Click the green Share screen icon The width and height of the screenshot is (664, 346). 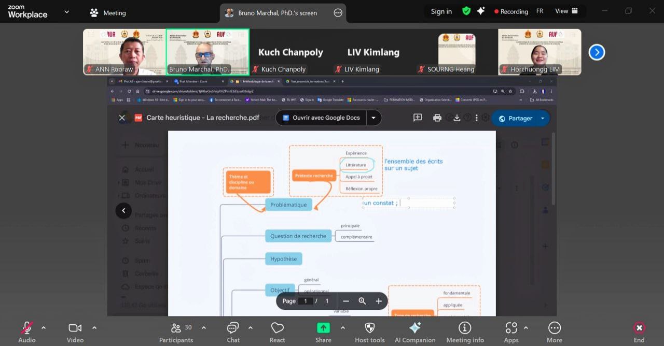pyautogui.click(x=323, y=328)
